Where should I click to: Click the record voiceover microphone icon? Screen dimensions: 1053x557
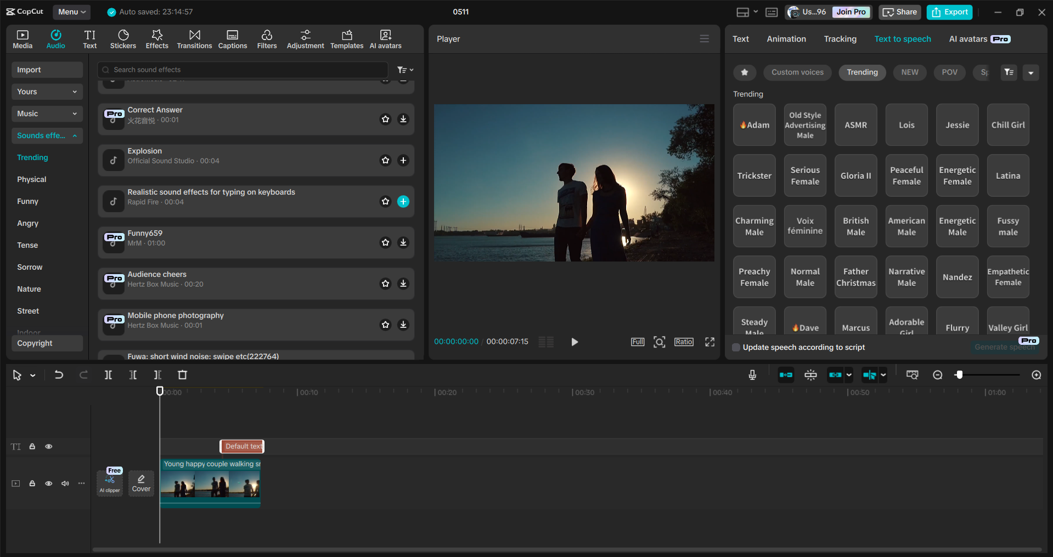point(752,375)
